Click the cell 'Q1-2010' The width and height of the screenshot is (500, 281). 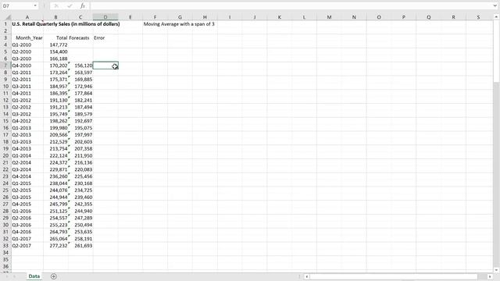[x=22, y=45]
